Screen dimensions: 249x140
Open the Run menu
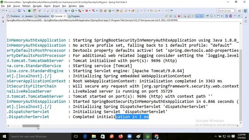tap(64, 6)
